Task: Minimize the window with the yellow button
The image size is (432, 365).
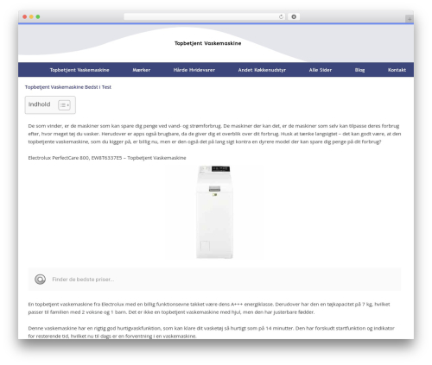Action: coord(31,16)
